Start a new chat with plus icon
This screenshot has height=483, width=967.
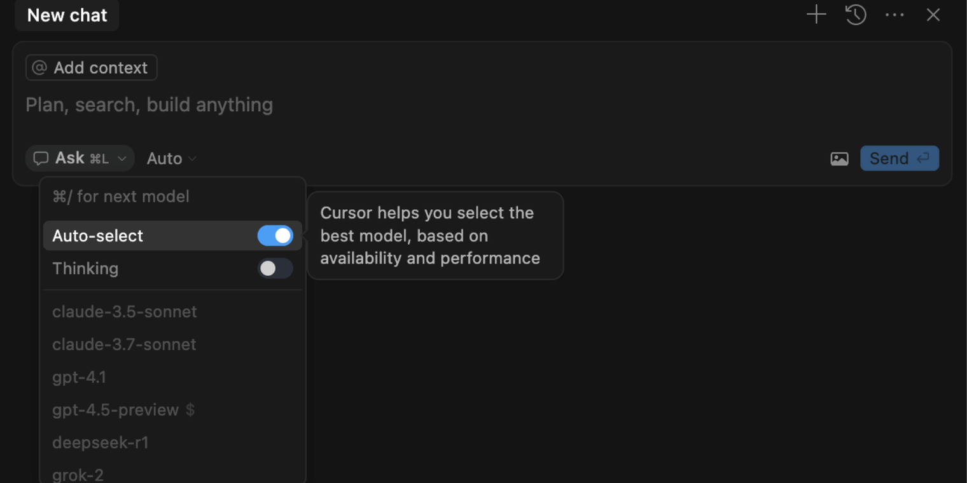pos(816,15)
